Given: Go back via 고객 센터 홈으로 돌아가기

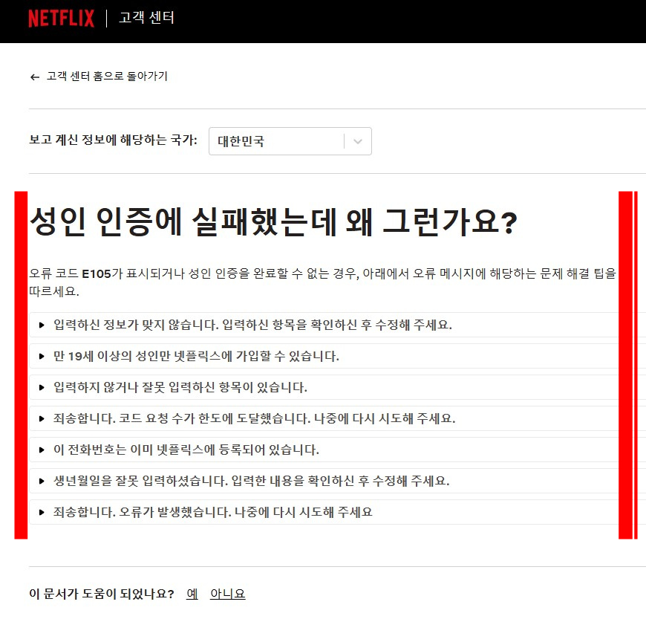Looking at the screenshot, I should (x=107, y=77).
